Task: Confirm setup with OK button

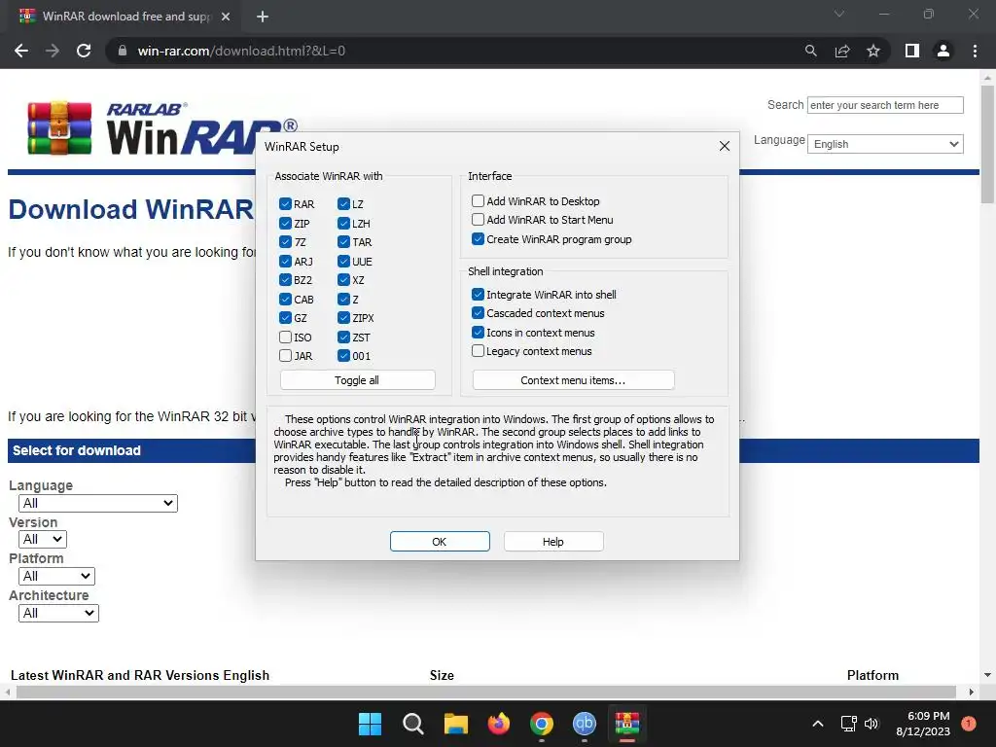Action: 440,541
